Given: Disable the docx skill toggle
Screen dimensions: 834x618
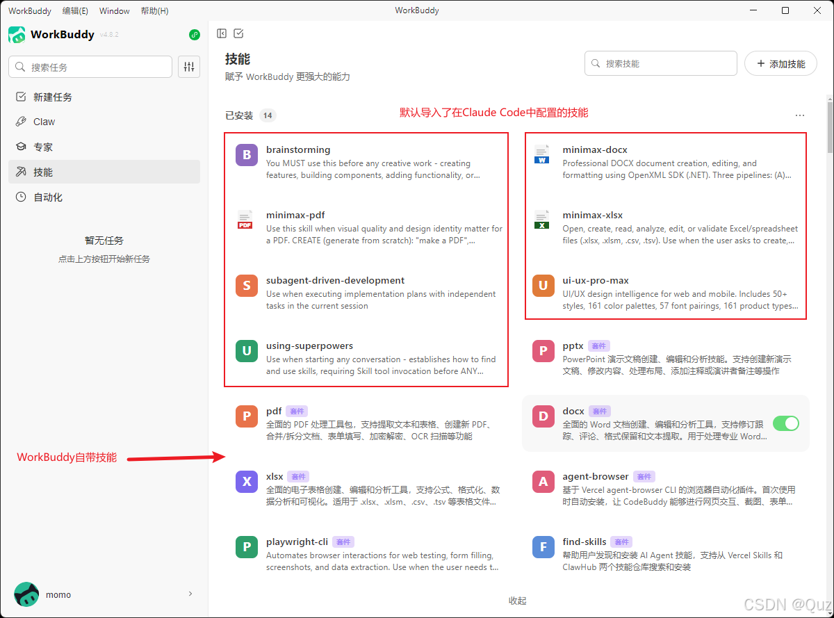Looking at the screenshot, I should point(786,423).
